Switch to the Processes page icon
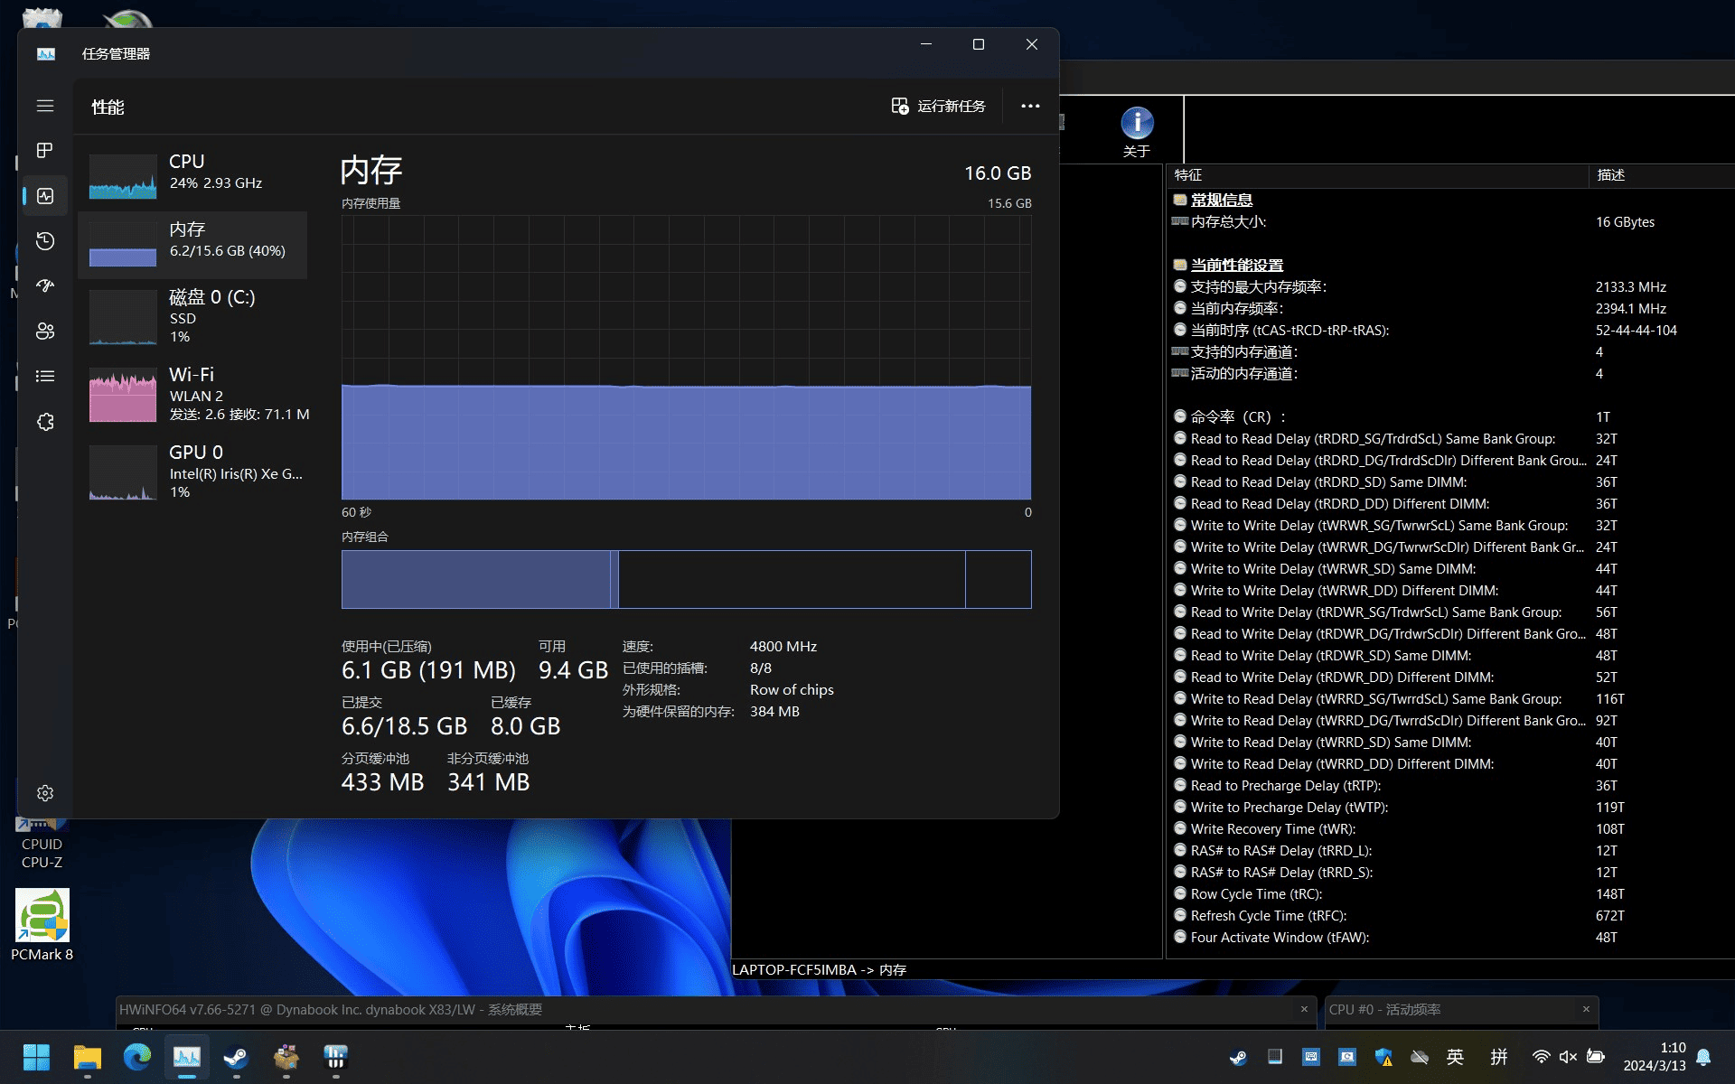The image size is (1735, 1084). (45, 150)
